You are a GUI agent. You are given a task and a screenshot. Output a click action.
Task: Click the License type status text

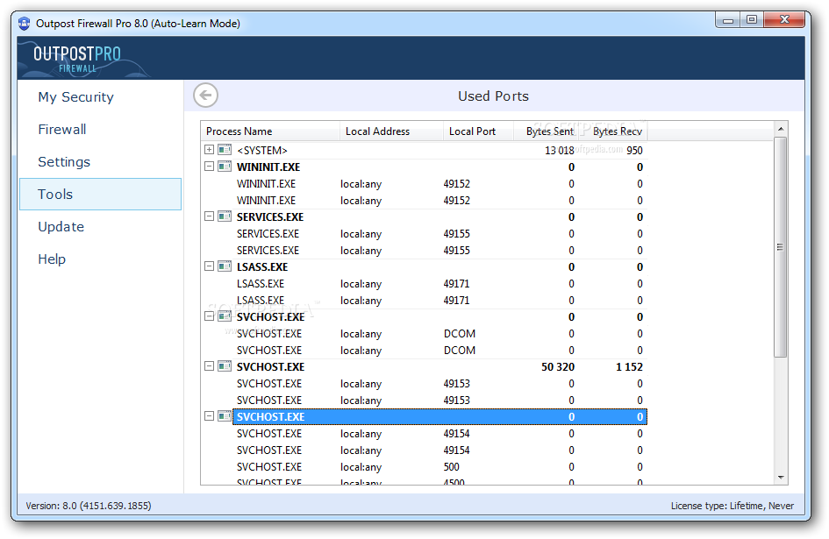tap(733, 506)
